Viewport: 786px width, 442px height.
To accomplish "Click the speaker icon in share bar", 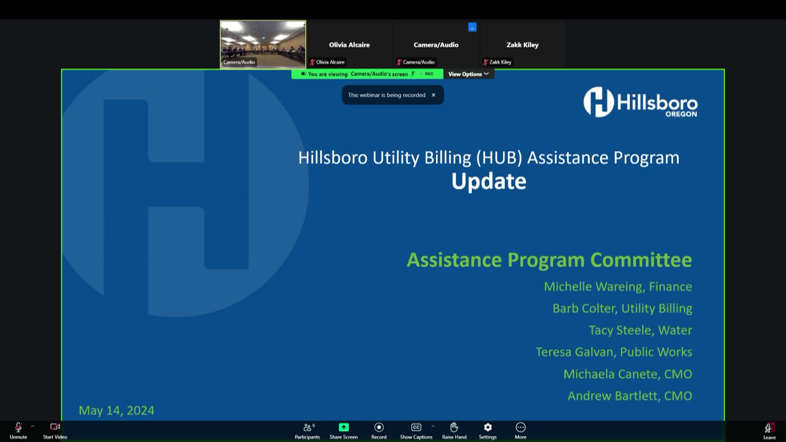I will click(303, 74).
